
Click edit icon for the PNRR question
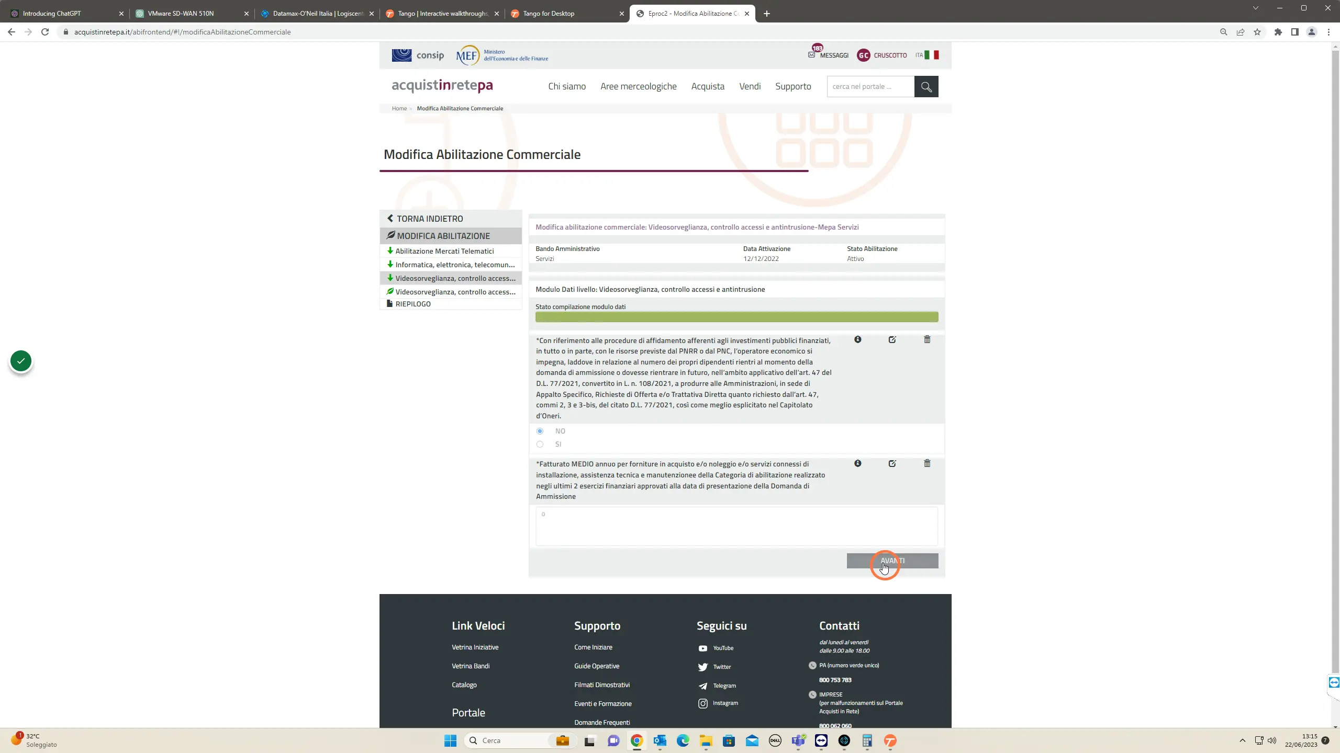click(892, 339)
